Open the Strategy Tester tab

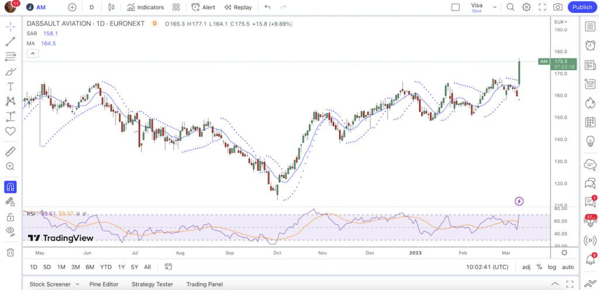coord(152,284)
